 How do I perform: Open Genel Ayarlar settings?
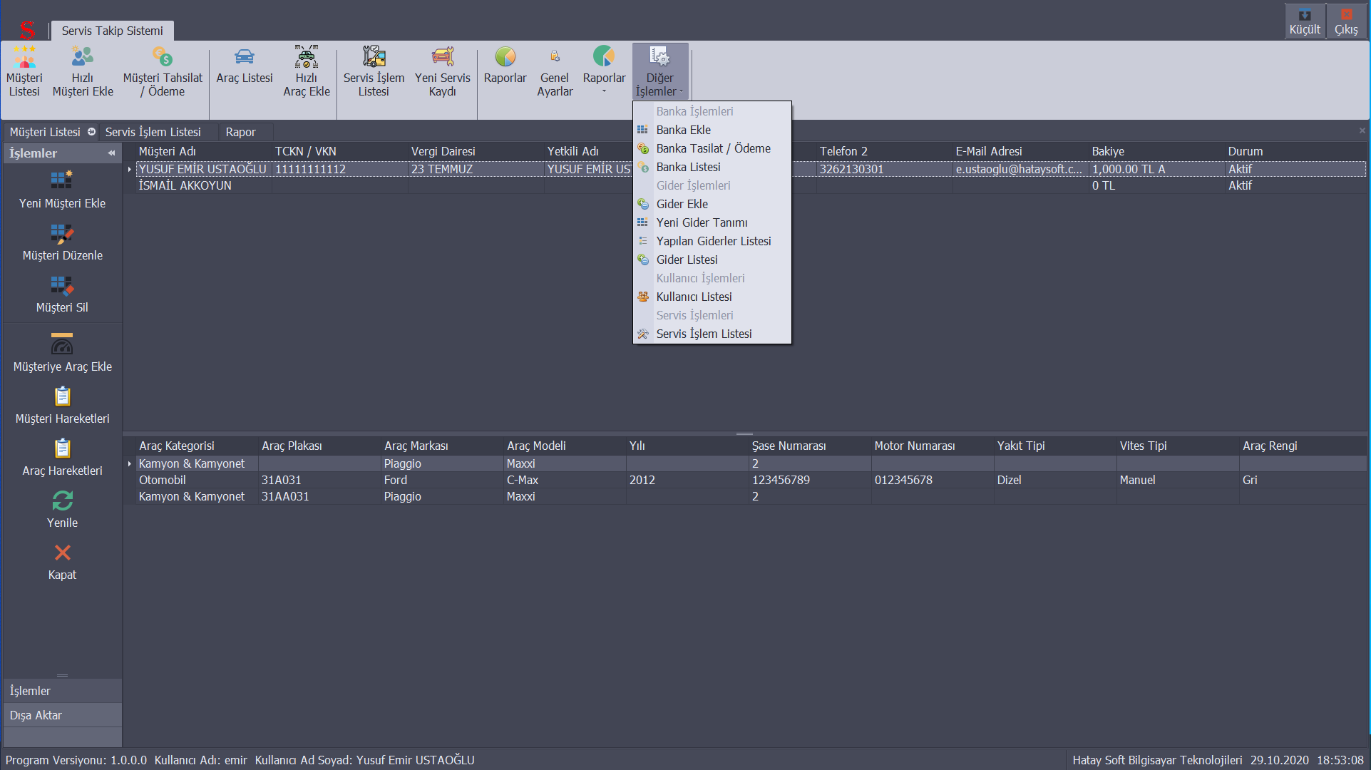coord(555,71)
